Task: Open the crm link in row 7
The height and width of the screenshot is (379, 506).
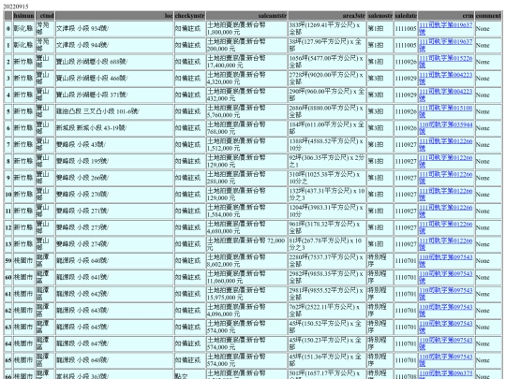Action: point(446,145)
